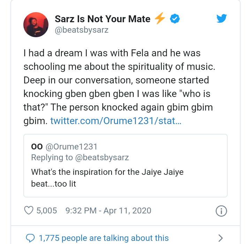Click the "OO" author name in quoted tweet
251x244 pixels.
(37, 147)
